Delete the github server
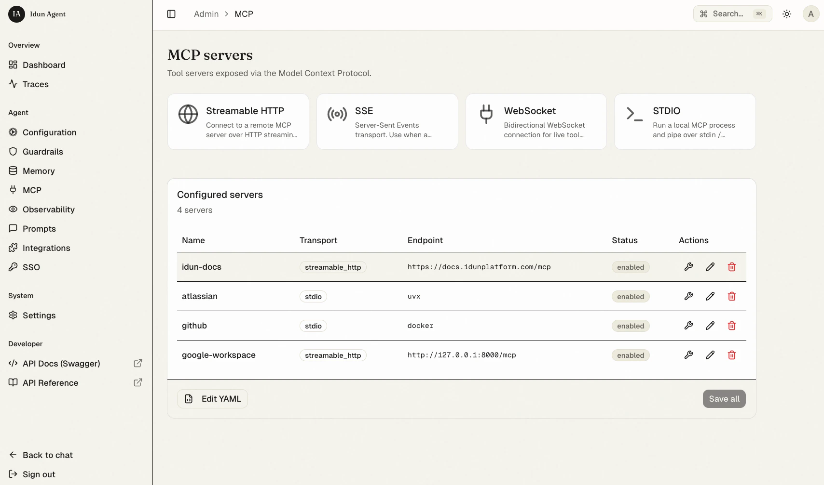 coord(732,326)
